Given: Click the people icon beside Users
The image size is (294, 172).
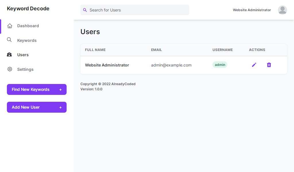Looking at the screenshot, I should (x=9, y=54).
